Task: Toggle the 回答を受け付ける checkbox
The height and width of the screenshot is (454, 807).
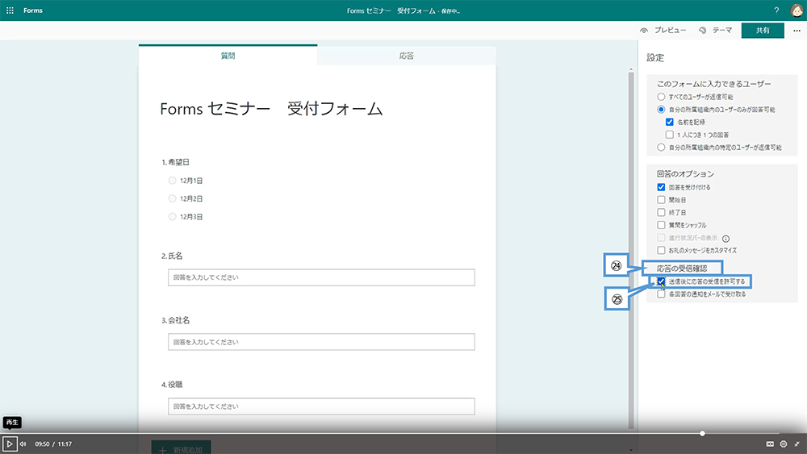Action: point(662,187)
